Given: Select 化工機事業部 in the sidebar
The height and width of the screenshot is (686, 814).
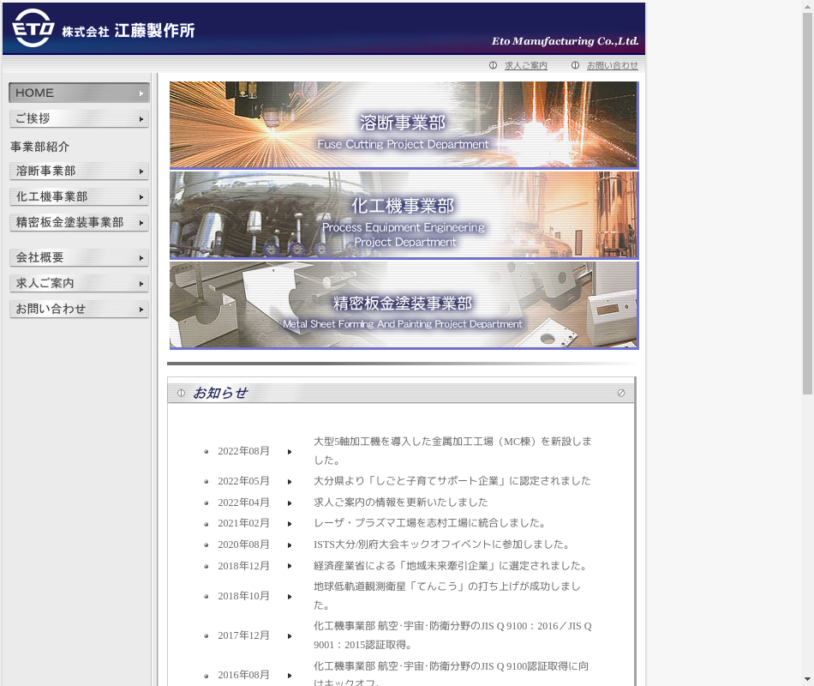Looking at the screenshot, I should pos(79,197).
